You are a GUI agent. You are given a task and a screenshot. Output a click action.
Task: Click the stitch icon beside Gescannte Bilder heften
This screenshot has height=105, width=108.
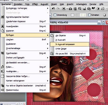(2, 76)
